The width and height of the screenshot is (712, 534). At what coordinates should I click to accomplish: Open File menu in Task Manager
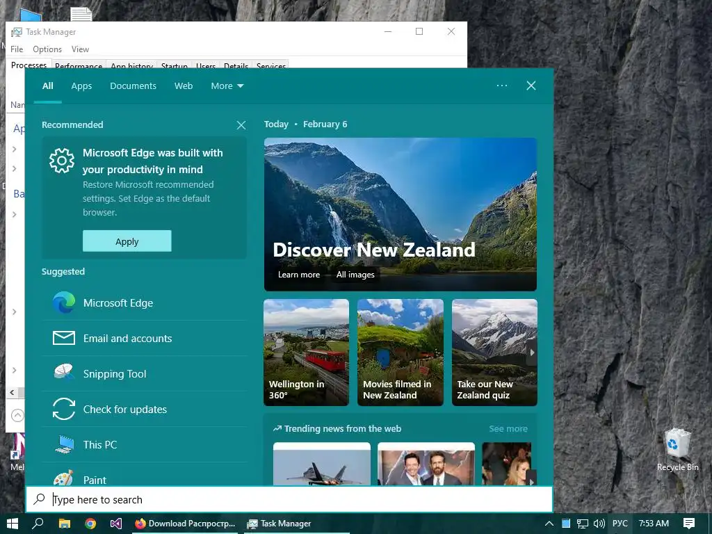(17, 49)
